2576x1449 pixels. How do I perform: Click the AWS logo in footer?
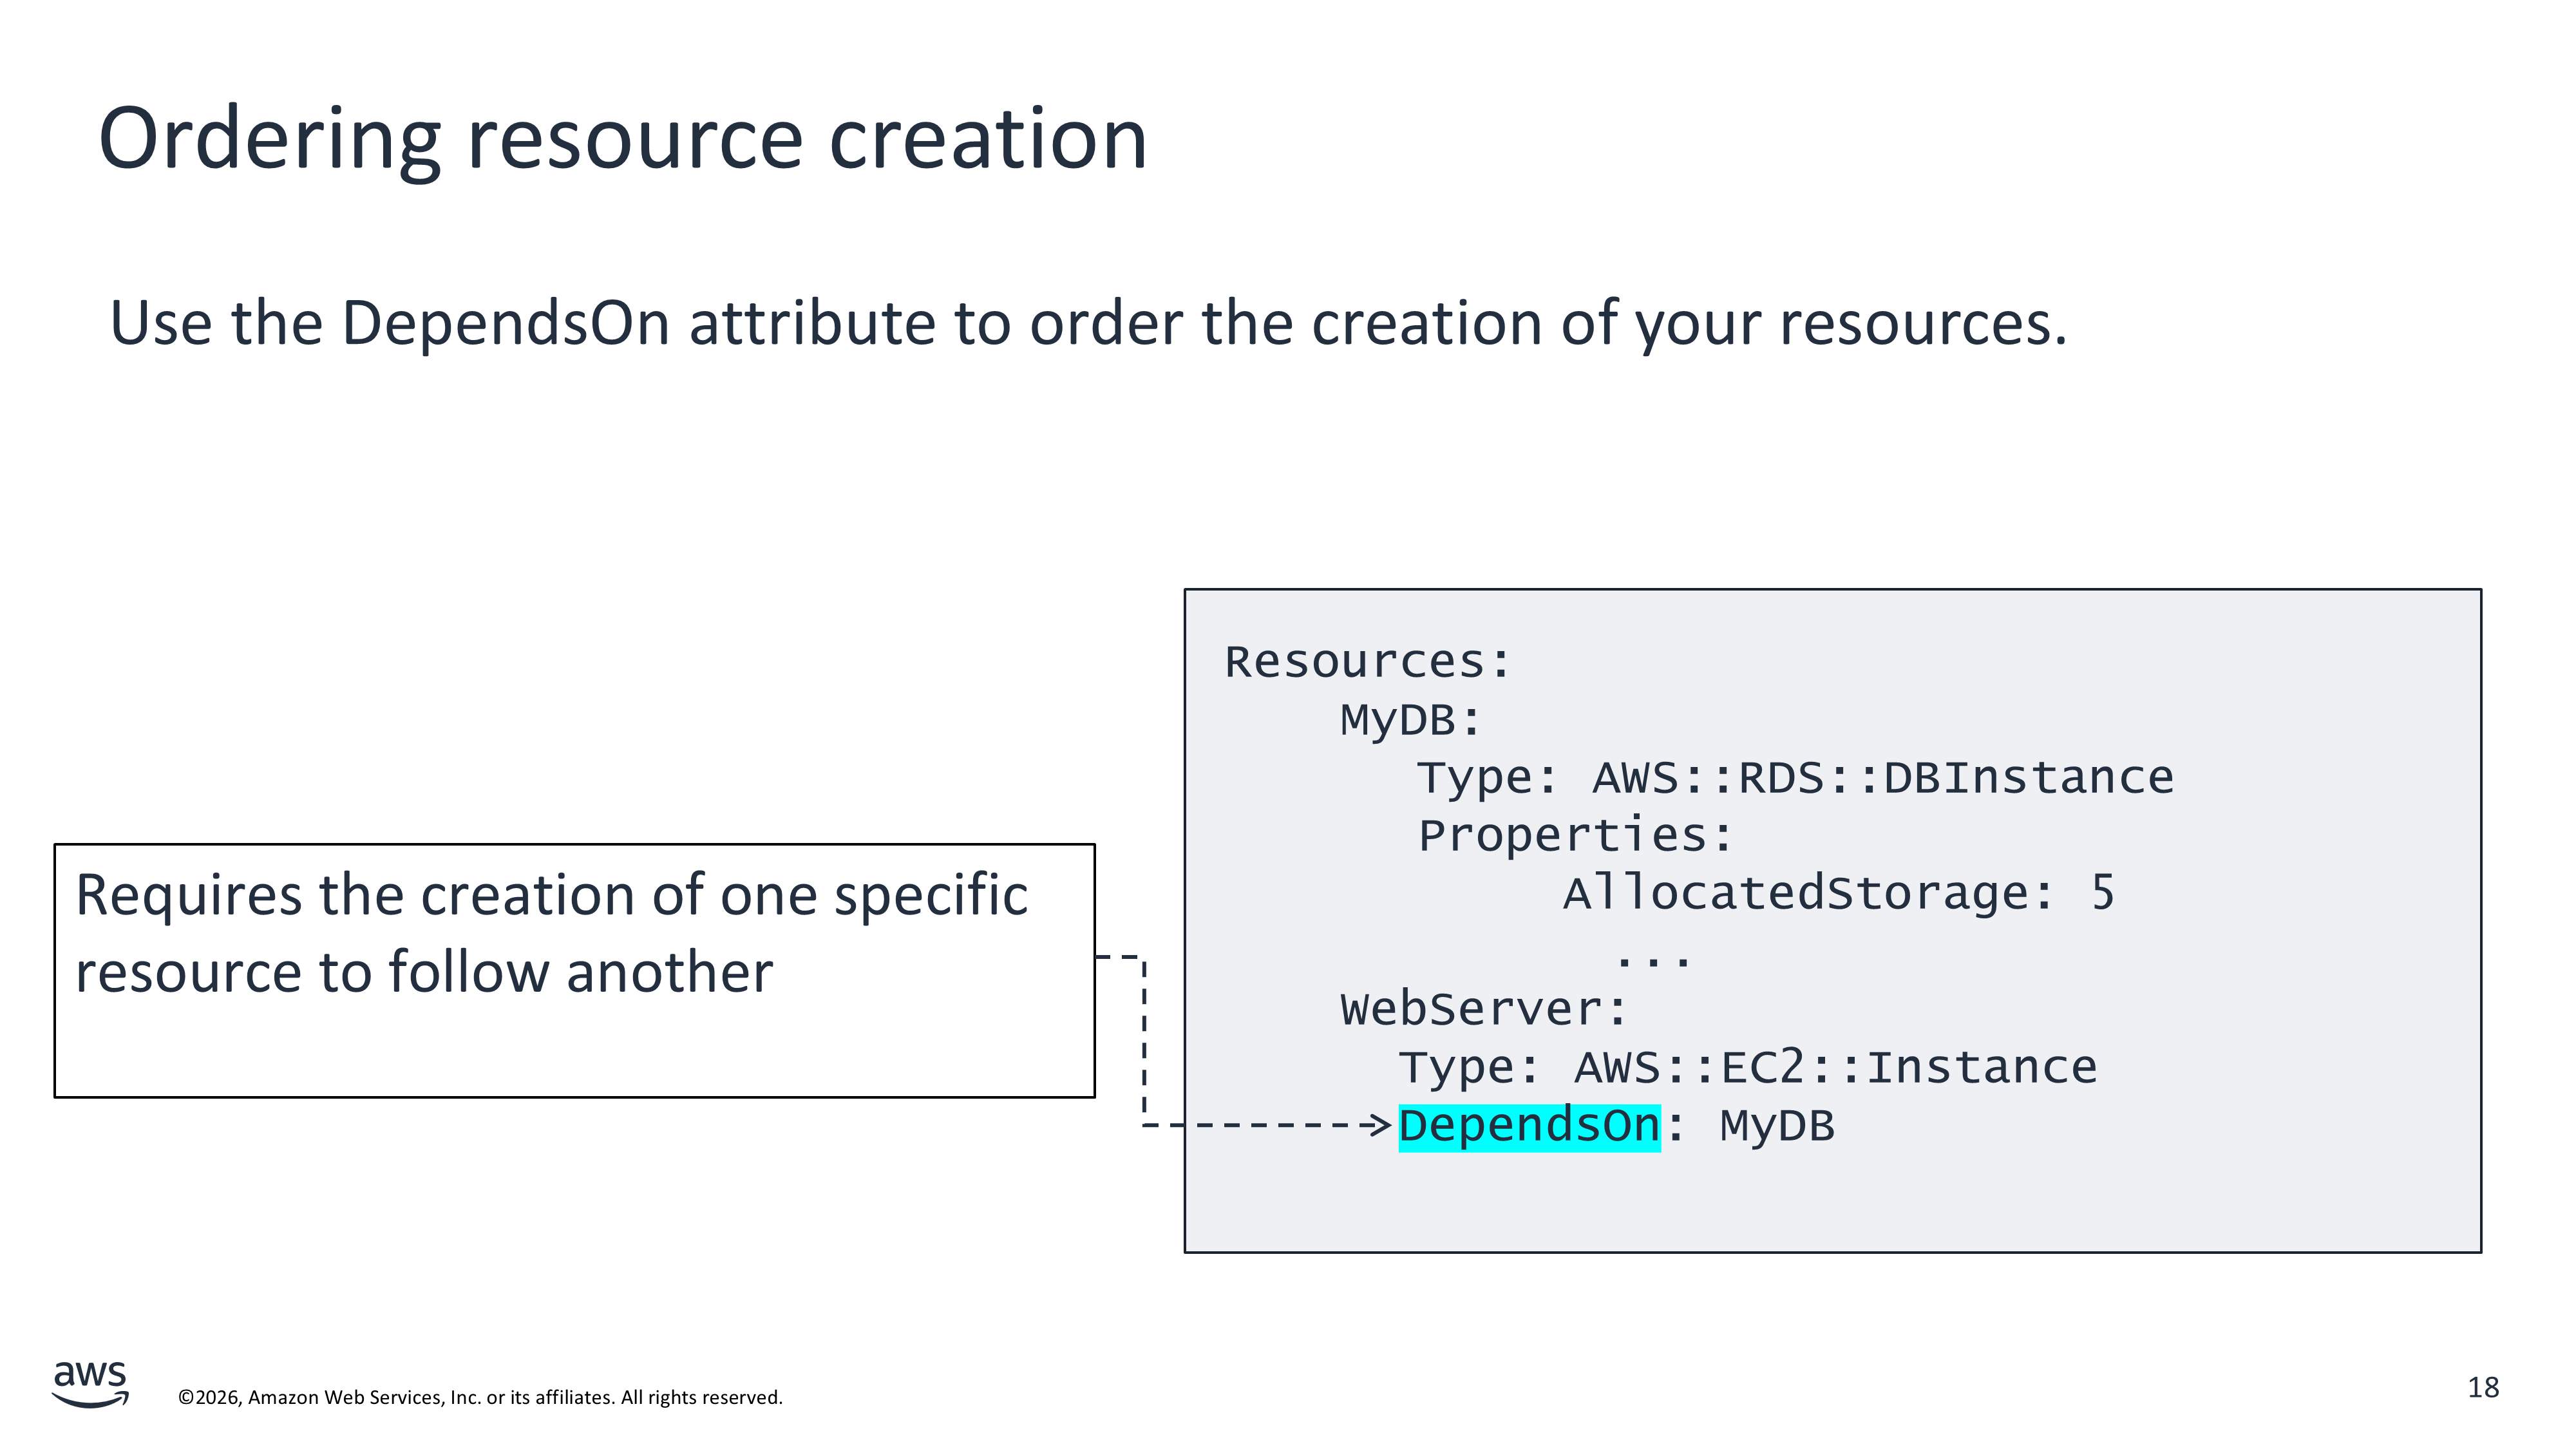[x=90, y=1383]
